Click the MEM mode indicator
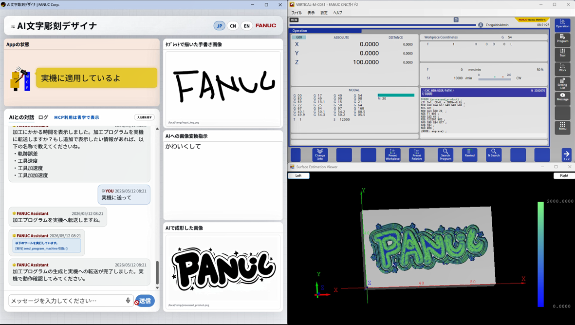 [294, 20]
